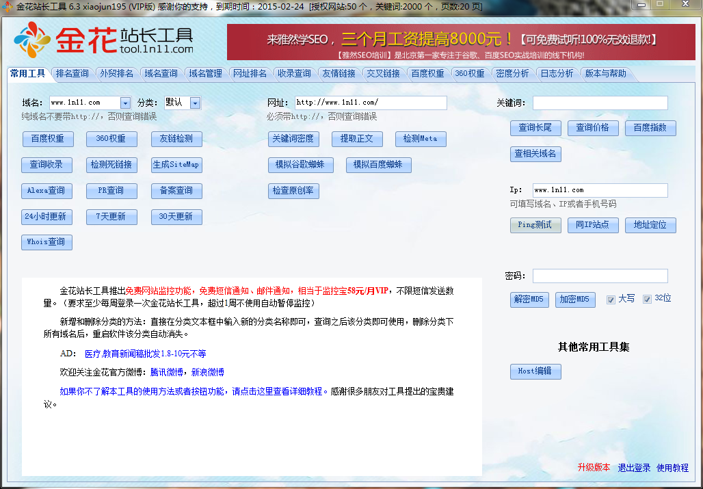The image size is (703, 489).
Task: Open the 日志分析 tab
Action: coord(557,73)
